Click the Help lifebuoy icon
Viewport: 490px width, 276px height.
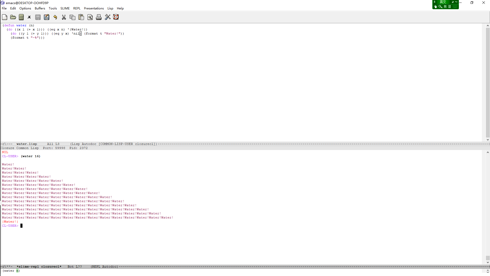pos(116,17)
